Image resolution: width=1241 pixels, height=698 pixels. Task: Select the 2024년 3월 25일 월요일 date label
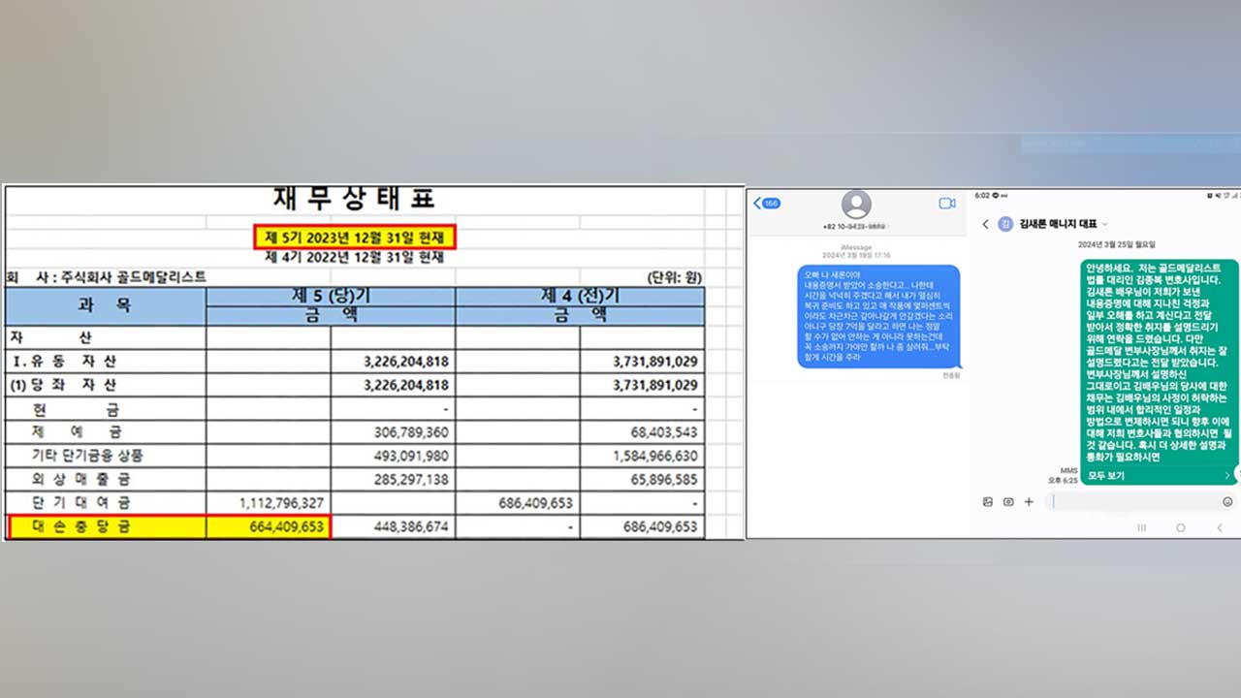[x=1116, y=244]
